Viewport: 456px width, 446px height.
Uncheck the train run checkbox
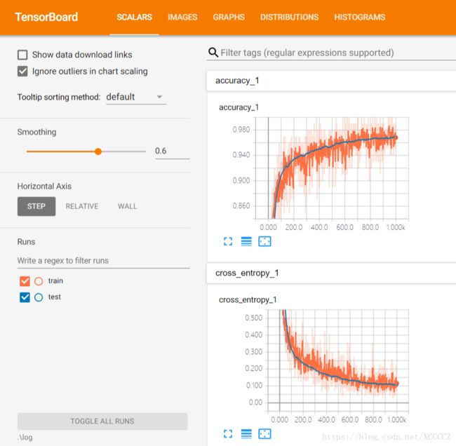25,281
